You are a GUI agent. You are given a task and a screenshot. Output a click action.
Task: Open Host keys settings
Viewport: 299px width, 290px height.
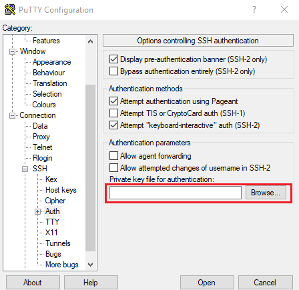(x=61, y=190)
